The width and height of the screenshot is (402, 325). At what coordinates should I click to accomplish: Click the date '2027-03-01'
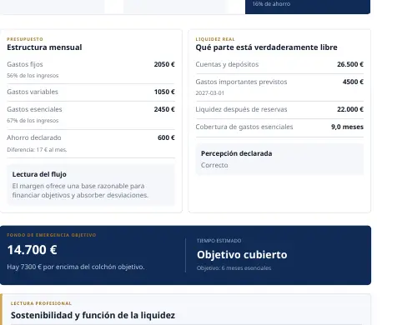click(210, 93)
